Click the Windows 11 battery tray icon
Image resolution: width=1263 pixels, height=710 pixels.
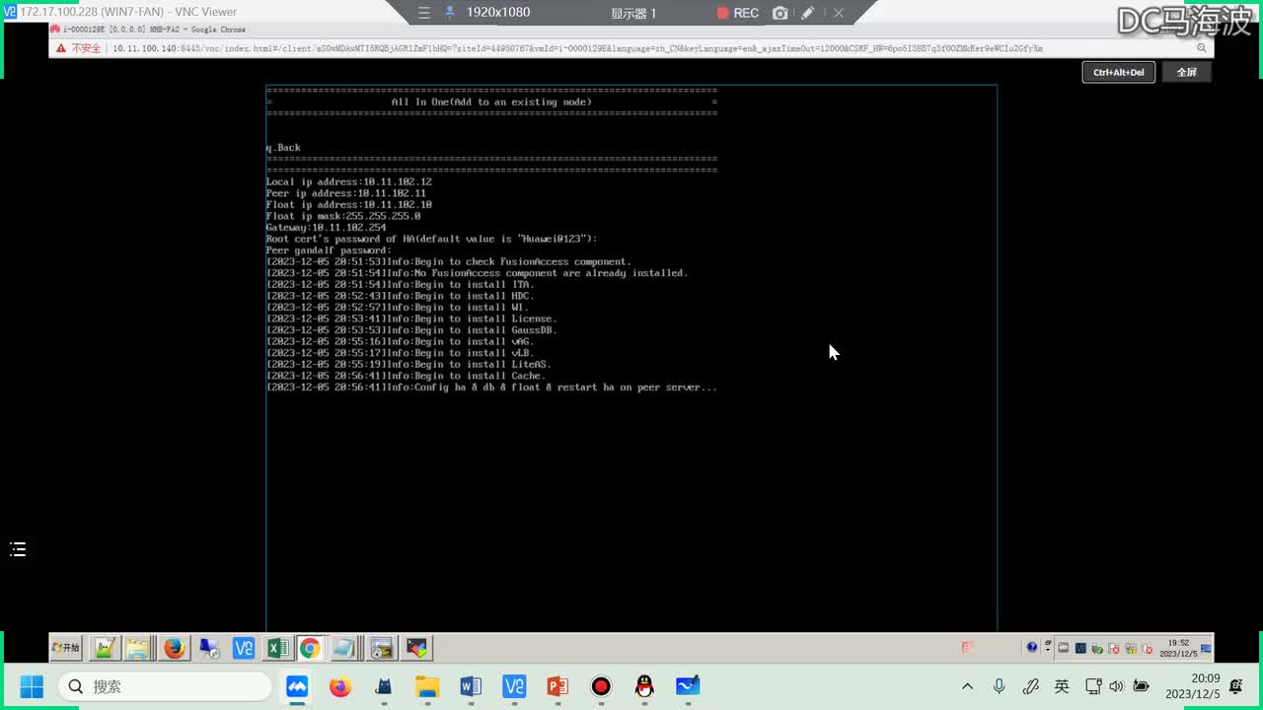click(x=1141, y=686)
